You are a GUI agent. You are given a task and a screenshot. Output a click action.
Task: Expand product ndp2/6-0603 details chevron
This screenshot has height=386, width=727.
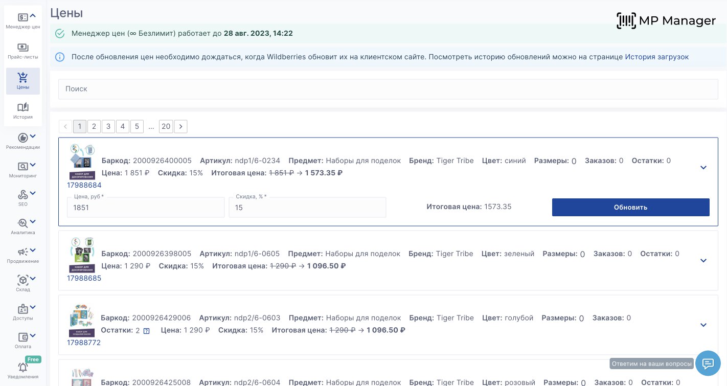pyautogui.click(x=703, y=325)
